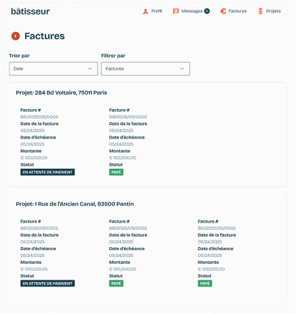The height and width of the screenshot is (314, 296).
Task: Select the Projet 284 Bd Voltaire heading
Action: (61, 93)
